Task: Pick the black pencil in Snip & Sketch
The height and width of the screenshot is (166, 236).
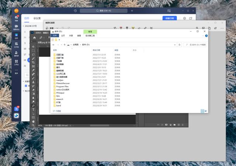Action: point(127,28)
